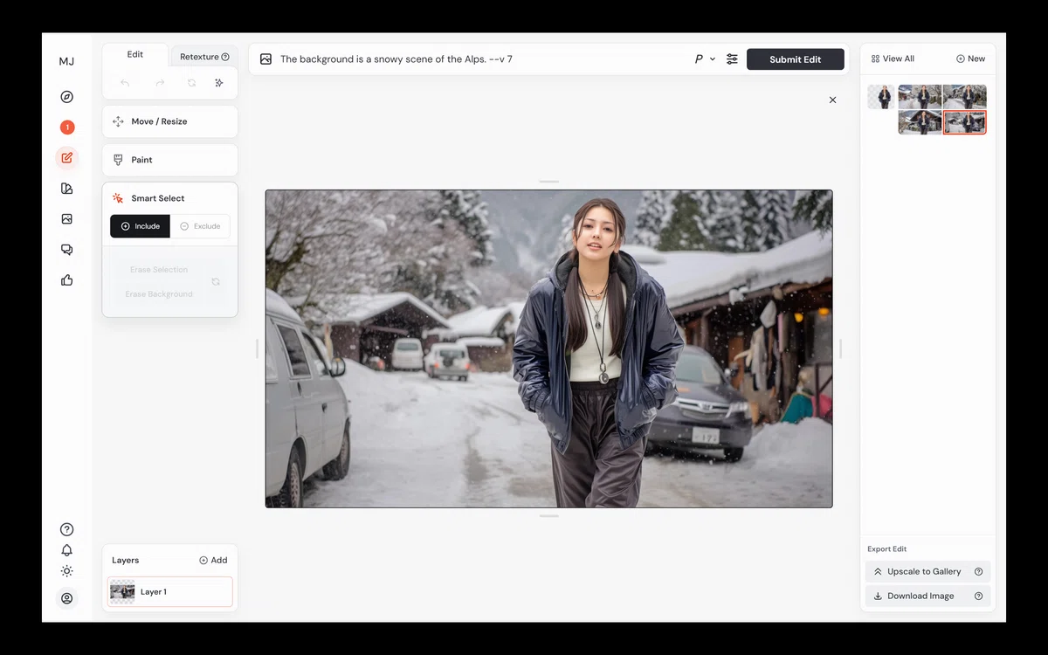Toggle the light/dark theme sun icon
The height and width of the screenshot is (655, 1048).
tap(67, 571)
